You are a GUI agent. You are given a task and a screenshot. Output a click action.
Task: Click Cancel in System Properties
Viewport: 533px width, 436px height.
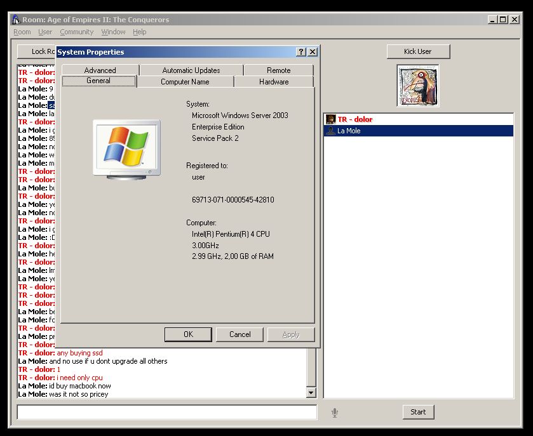[240, 334]
